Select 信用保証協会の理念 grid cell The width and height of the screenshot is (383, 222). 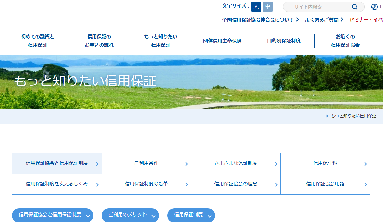click(236, 184)
